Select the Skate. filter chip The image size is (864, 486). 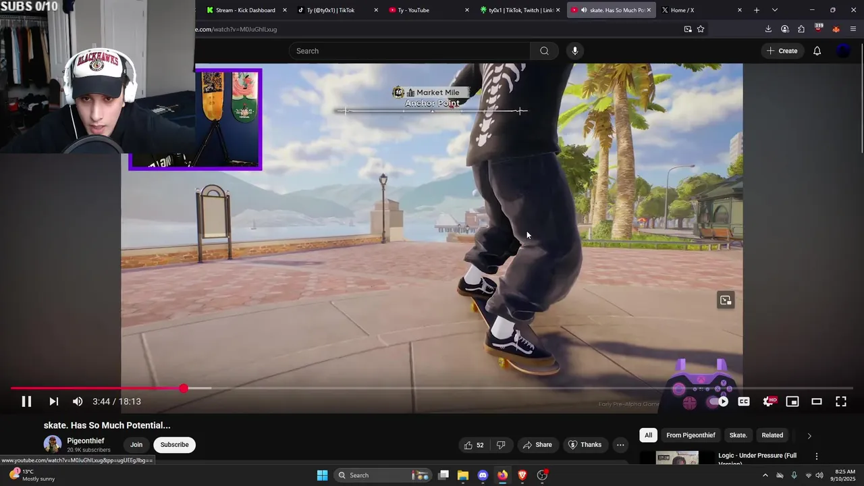click(738, 435)
